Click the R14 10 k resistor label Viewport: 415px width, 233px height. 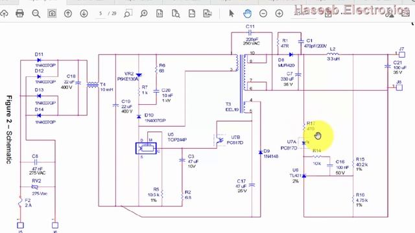(x=317, y=157)
